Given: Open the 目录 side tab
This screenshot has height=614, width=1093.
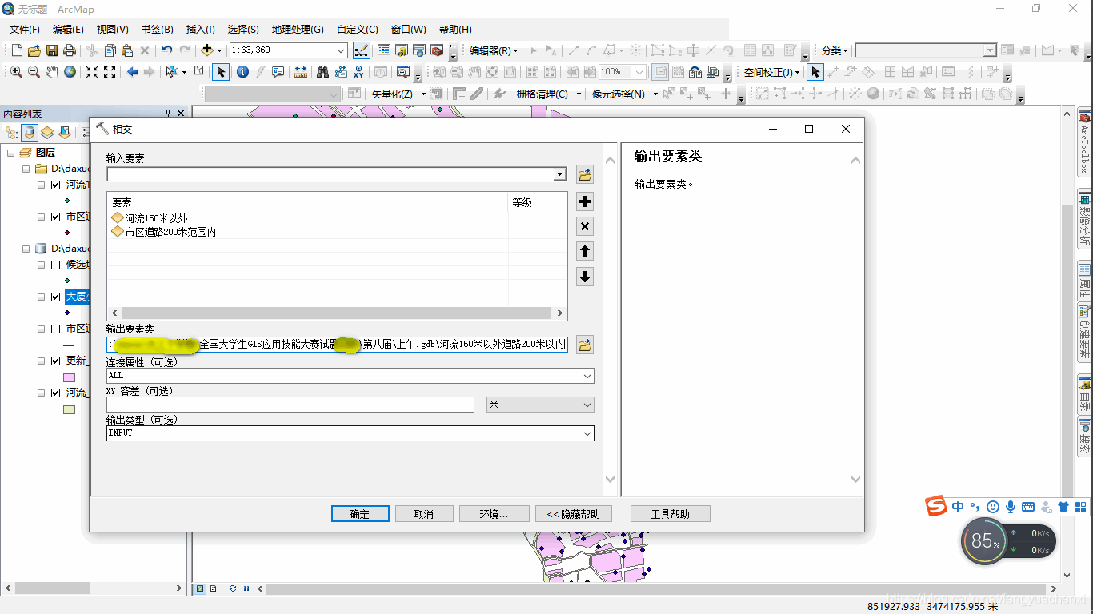Looking at the screenshot, I should (1085, 394).
